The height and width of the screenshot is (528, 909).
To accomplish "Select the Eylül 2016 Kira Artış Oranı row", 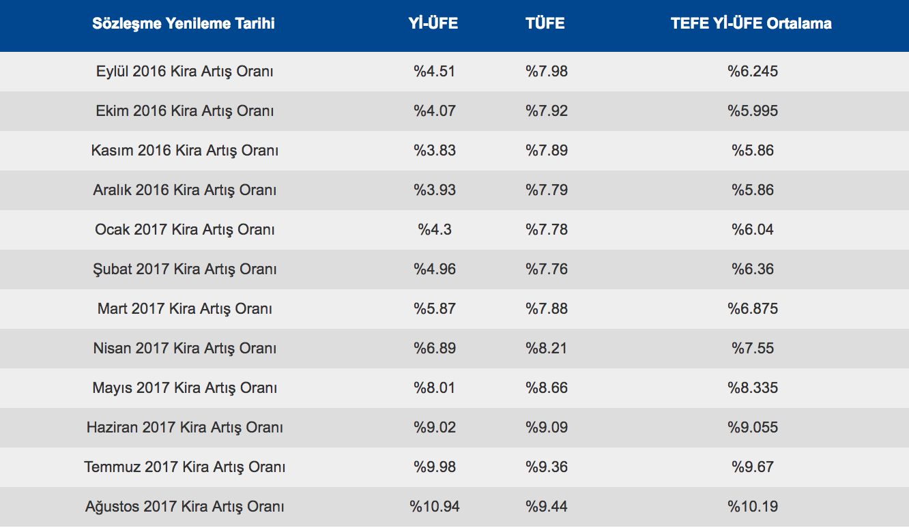I will 185,72.
